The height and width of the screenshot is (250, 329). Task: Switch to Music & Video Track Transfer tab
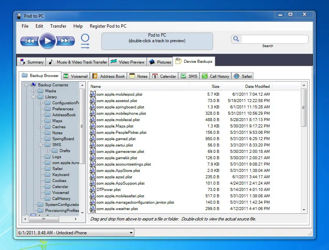pos(77,62)
